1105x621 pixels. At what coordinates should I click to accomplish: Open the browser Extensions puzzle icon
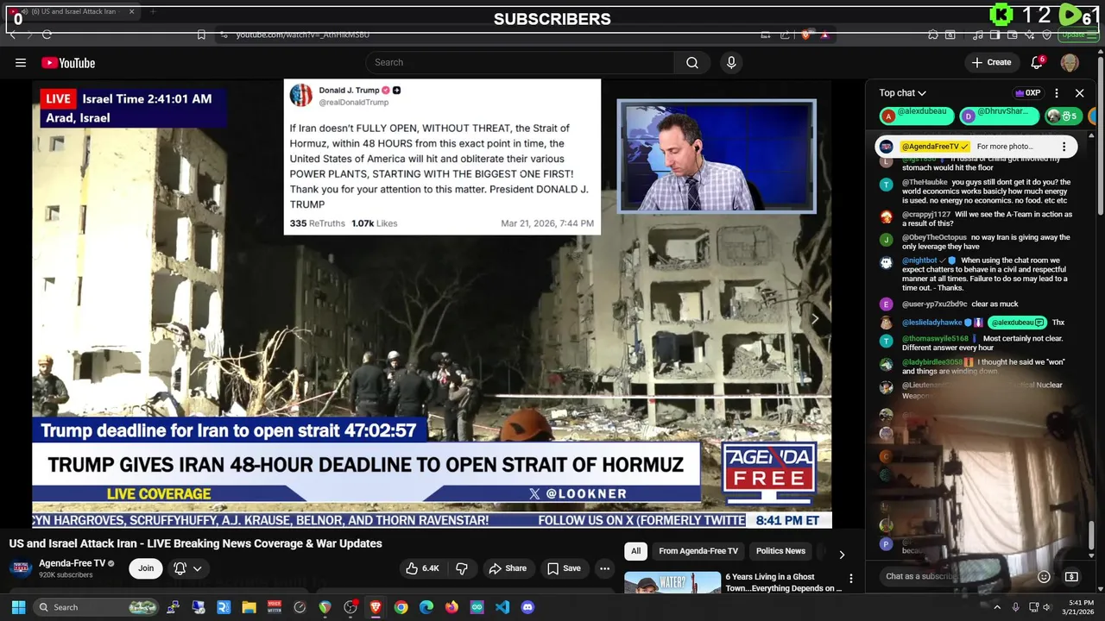(933, 34)
